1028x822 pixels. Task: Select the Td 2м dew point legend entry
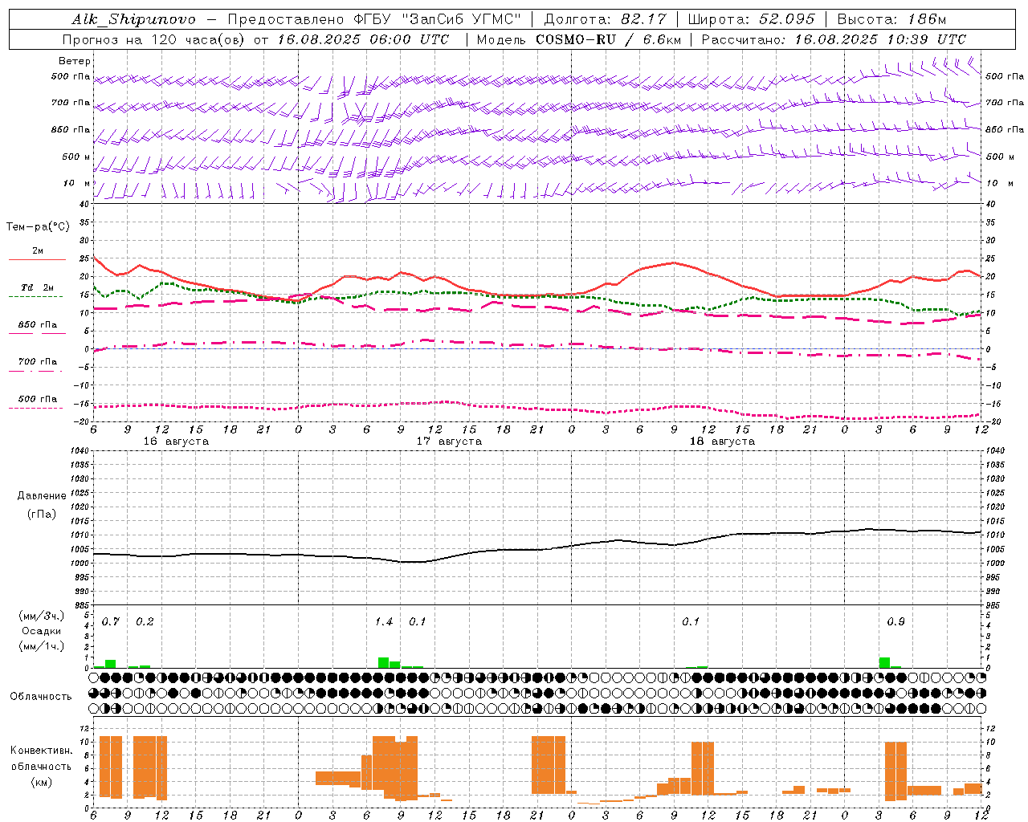38,287
